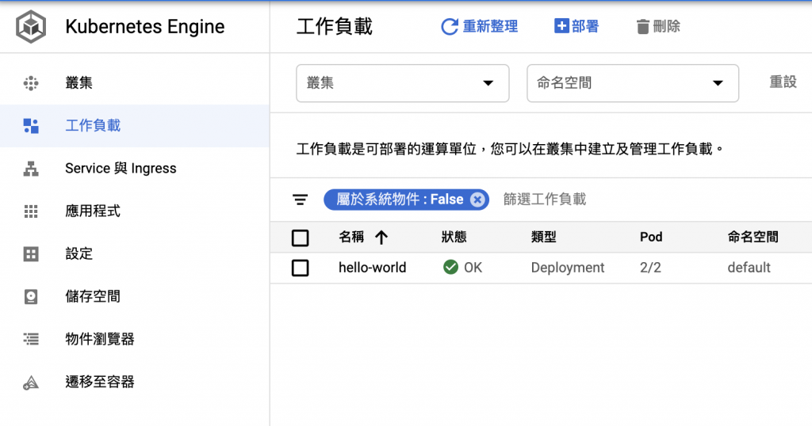Click the 工作負載 workloads sidebar icon
The width and height of the screenshot is (812, 426).
[31, 126]
